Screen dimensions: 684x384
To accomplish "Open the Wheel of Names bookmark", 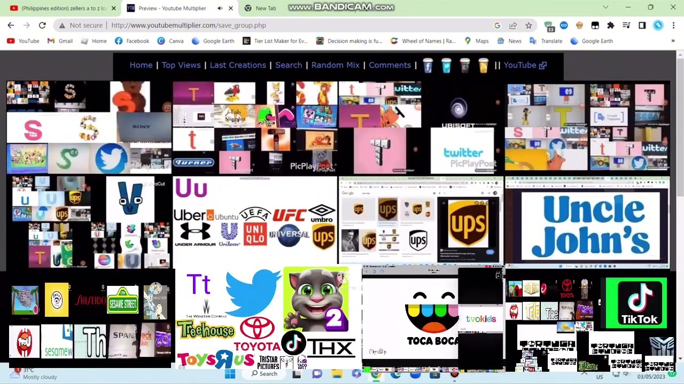I will [423, 41].
